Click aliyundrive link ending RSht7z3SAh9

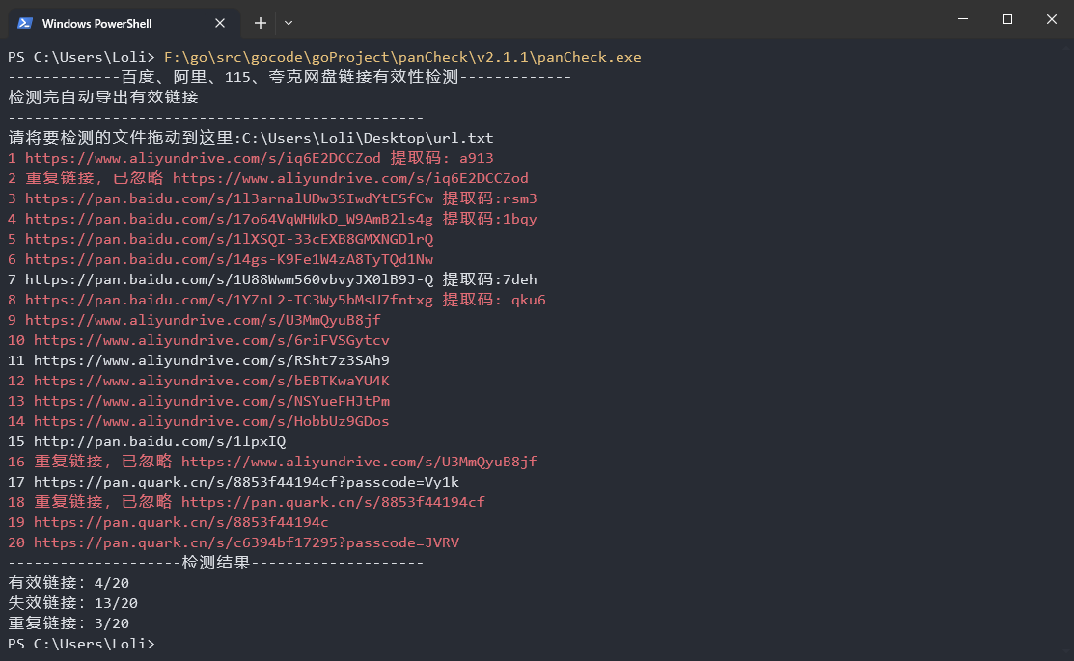[x=211, y=360]
